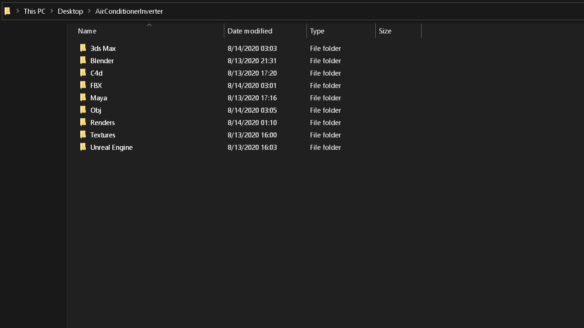Viewport: 584px width, 328px height.
Task: Select the Textures folder name
Action: (x=103, y=135)
